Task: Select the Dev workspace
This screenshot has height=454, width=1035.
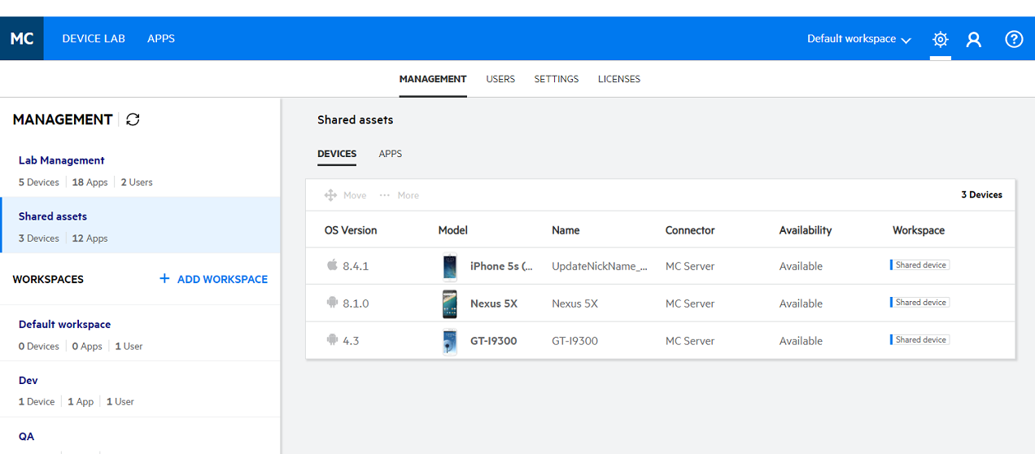Action: click(28, 380)
